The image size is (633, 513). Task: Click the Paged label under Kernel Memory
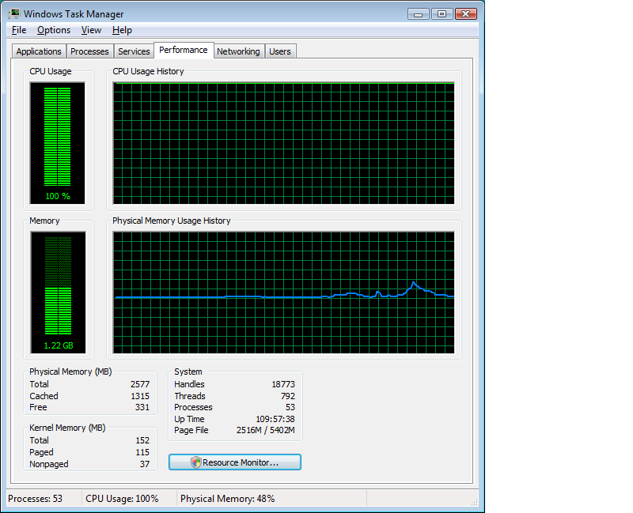41,452
